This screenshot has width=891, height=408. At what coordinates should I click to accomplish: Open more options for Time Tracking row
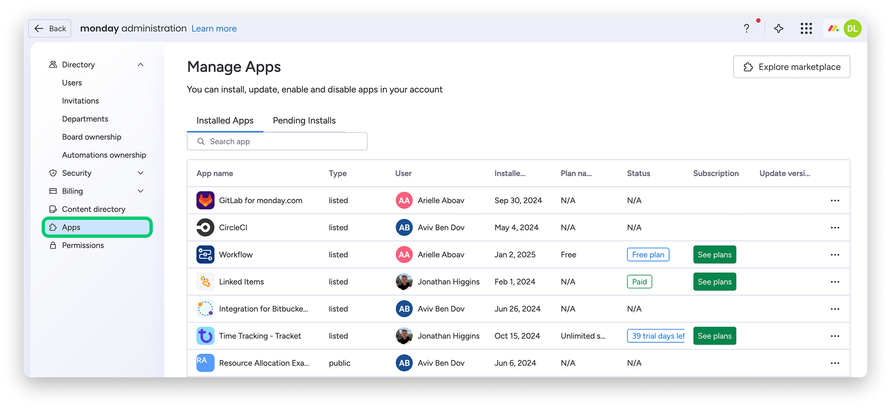point(835,336)
